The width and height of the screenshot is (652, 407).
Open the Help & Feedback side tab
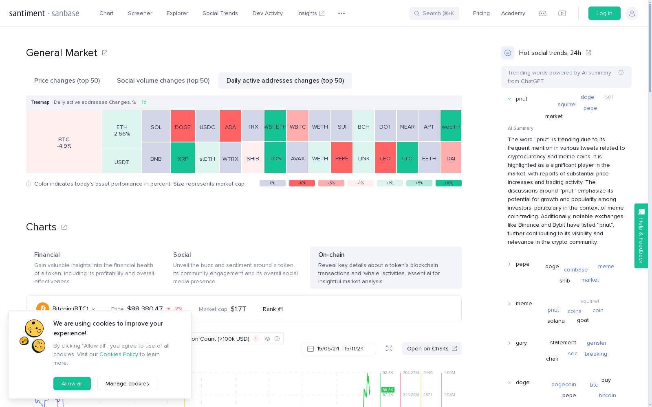point(641,236)
